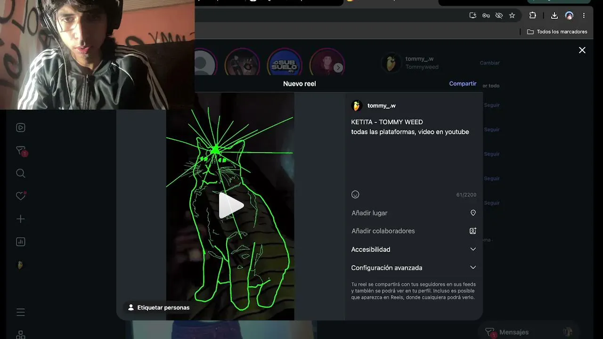The width and height of the screenshot is (603, 339).
Task: Open the Chrome profile avatar
Action: click(569, 16)
